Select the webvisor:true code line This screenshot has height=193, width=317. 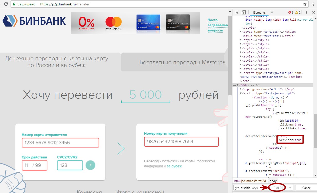(290, 140)
